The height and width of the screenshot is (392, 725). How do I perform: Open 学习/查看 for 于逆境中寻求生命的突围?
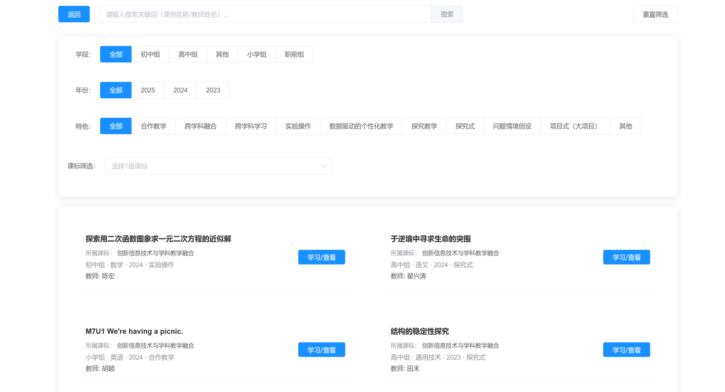coord(626,257)
